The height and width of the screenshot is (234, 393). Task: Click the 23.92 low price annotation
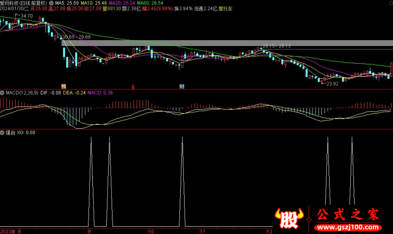pos(332,84)
